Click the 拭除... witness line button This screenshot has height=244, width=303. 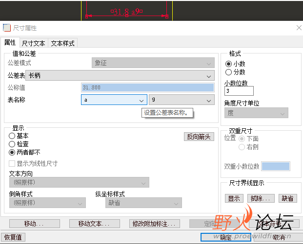click(261, 198)
